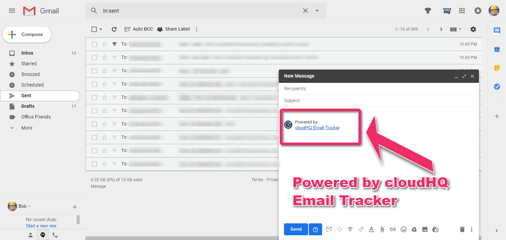Click Share Label in toolbar
Image resolution: width=506 pixels, height=240 pixels.
coord(174,29)
